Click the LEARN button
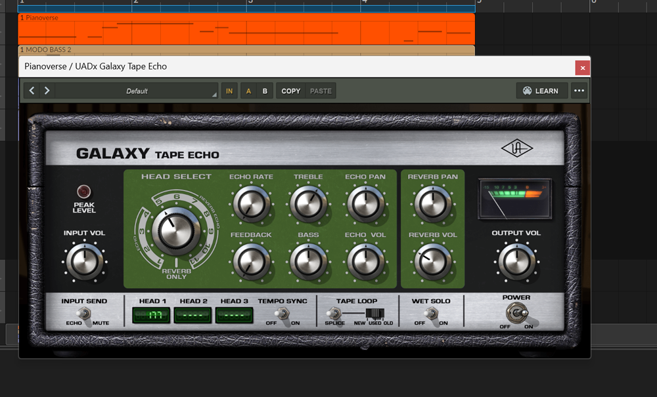 (x=541, y=91)
